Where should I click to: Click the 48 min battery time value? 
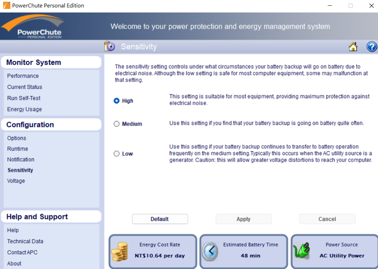250,255
